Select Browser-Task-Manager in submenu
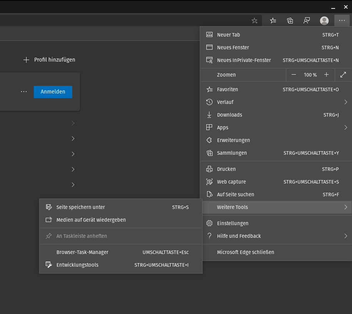This screenshot has height=314, width=352. (121, 252)
